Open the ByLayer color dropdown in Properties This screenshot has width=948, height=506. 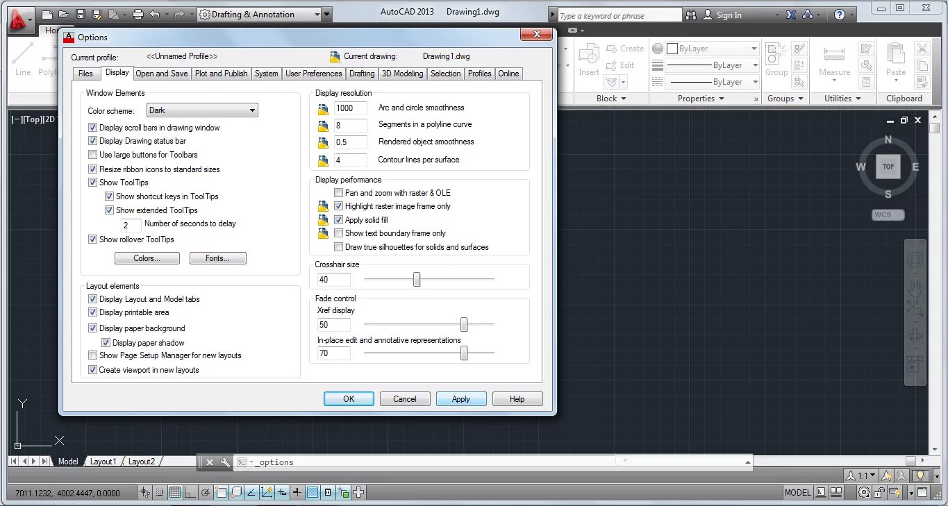712,49
